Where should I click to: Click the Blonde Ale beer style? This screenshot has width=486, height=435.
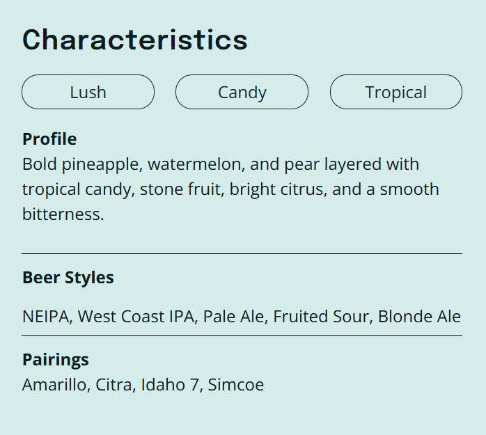click(419, 317)
